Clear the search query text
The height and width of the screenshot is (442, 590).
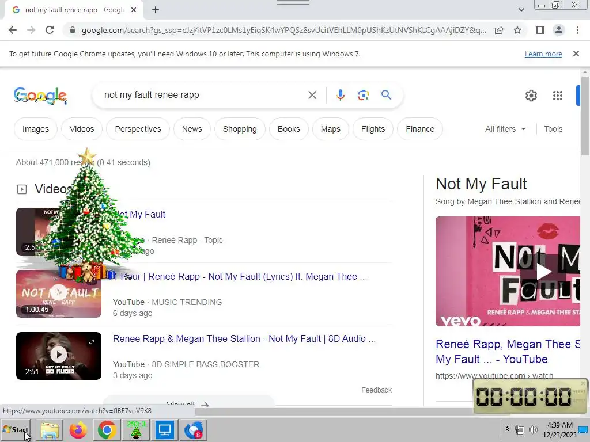[312, 95]
